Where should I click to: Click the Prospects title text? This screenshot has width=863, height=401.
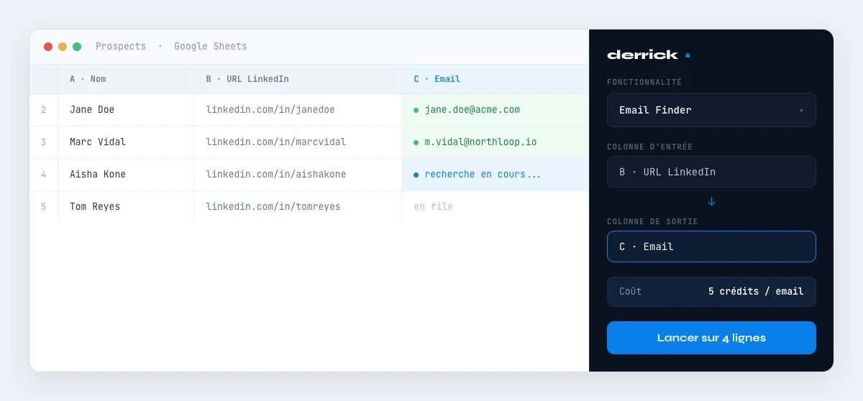click(121, 47)
